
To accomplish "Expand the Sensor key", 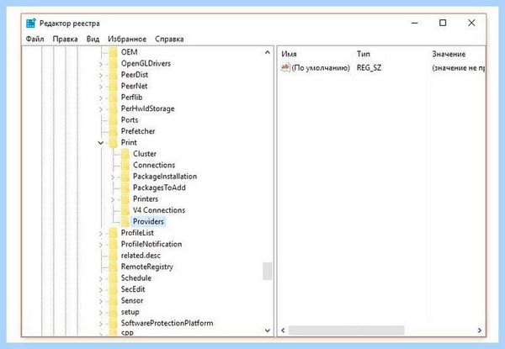I will [101, 301].
